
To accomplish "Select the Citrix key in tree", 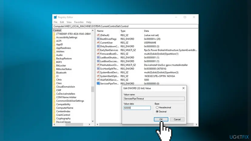I will (x=59, y=80).
